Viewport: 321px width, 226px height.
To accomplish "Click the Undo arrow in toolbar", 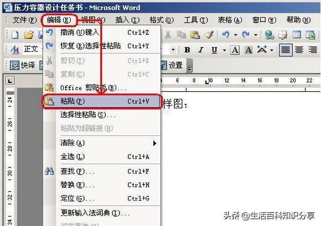I will click(x=226, y=35).
